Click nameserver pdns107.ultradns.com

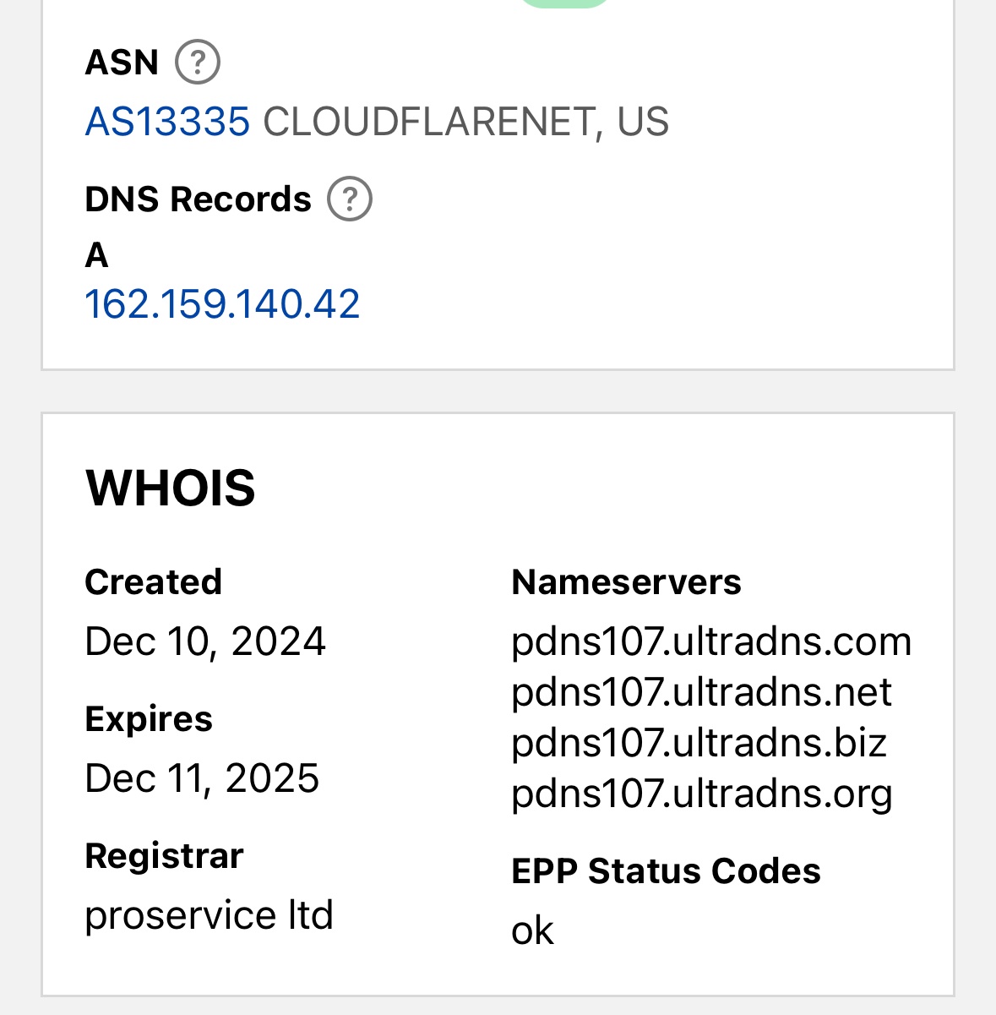[711, 641]
